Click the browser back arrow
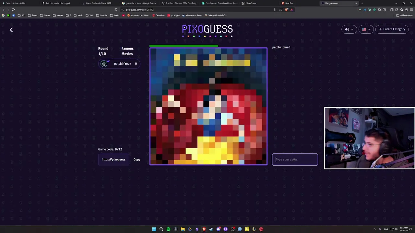Image resolution: width=415 pixels, height=233 pixels. click(4, 10)
